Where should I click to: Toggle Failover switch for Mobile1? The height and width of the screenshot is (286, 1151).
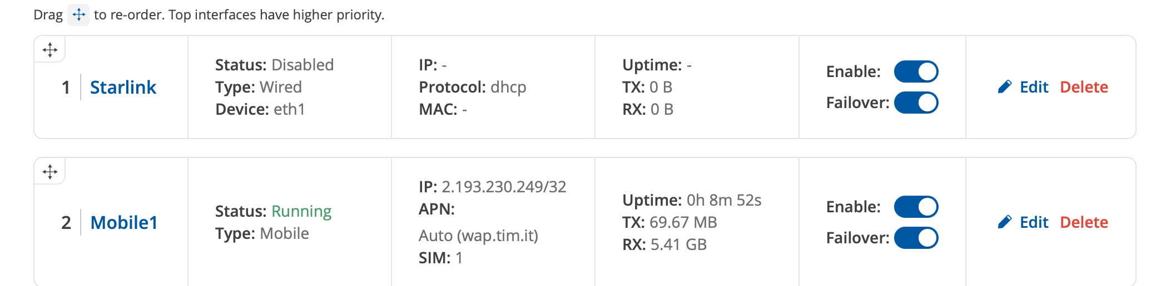pos(916,238)
